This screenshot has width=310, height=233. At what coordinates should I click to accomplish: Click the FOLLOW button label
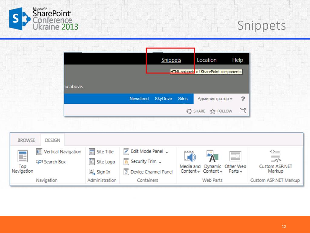tap(225, 111)
